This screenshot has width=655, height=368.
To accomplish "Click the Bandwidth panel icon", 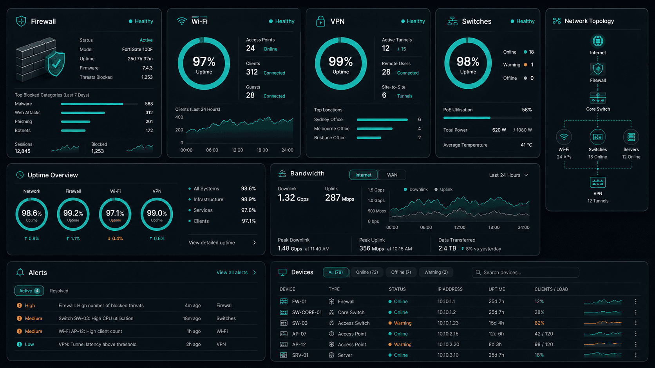I will pos(282,174).
